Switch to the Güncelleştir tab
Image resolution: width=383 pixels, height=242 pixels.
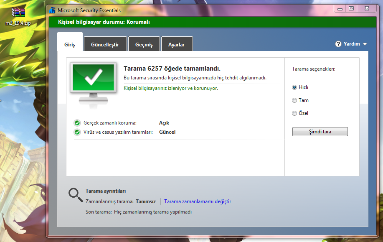[x=105, y=44]
